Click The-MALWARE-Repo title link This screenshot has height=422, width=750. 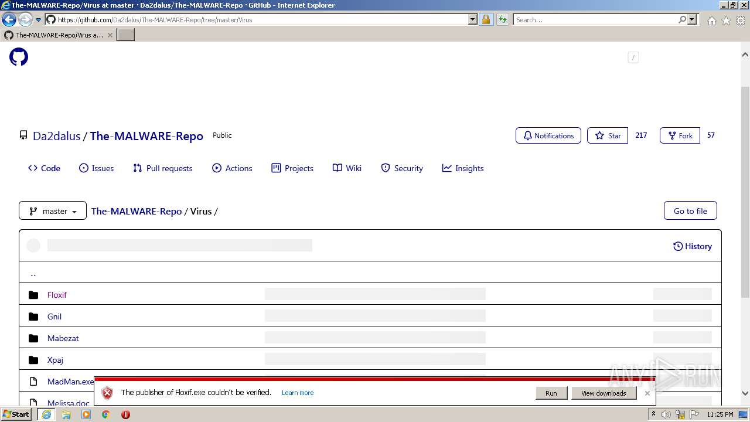(146, 136)
